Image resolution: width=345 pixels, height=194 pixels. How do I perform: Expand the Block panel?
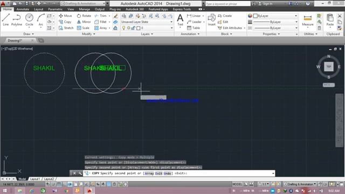pos(226,34)
